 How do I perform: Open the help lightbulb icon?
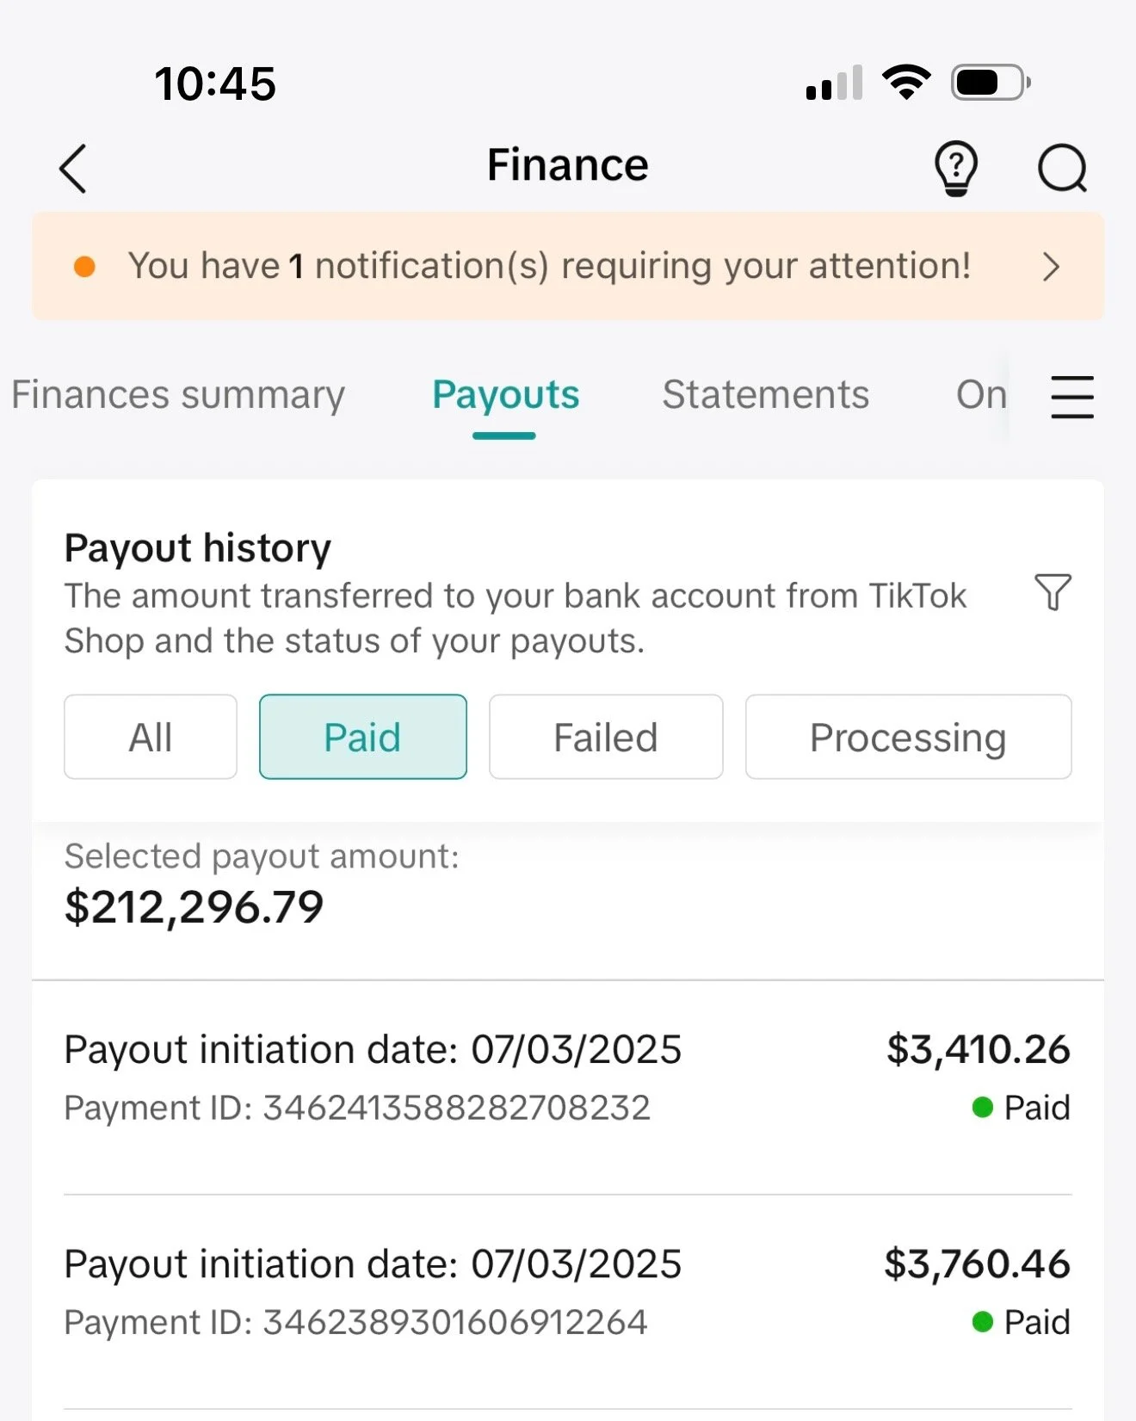point(956,169)
